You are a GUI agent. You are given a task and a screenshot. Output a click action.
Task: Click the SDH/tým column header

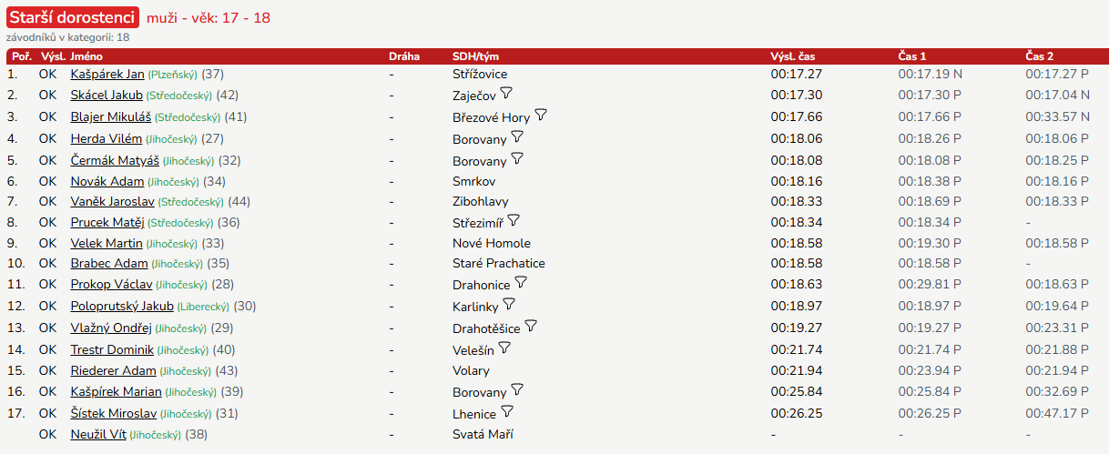pos(470,55)
